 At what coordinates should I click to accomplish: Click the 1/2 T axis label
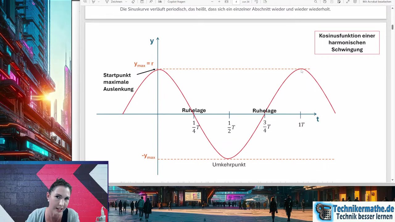click(x=231, y=127)
